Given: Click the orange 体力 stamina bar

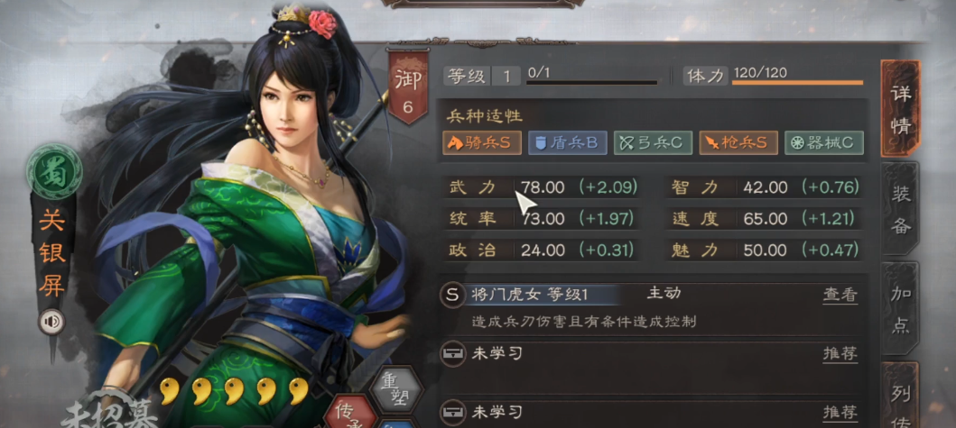Looking at the screenshot, I should pos(797,82).
